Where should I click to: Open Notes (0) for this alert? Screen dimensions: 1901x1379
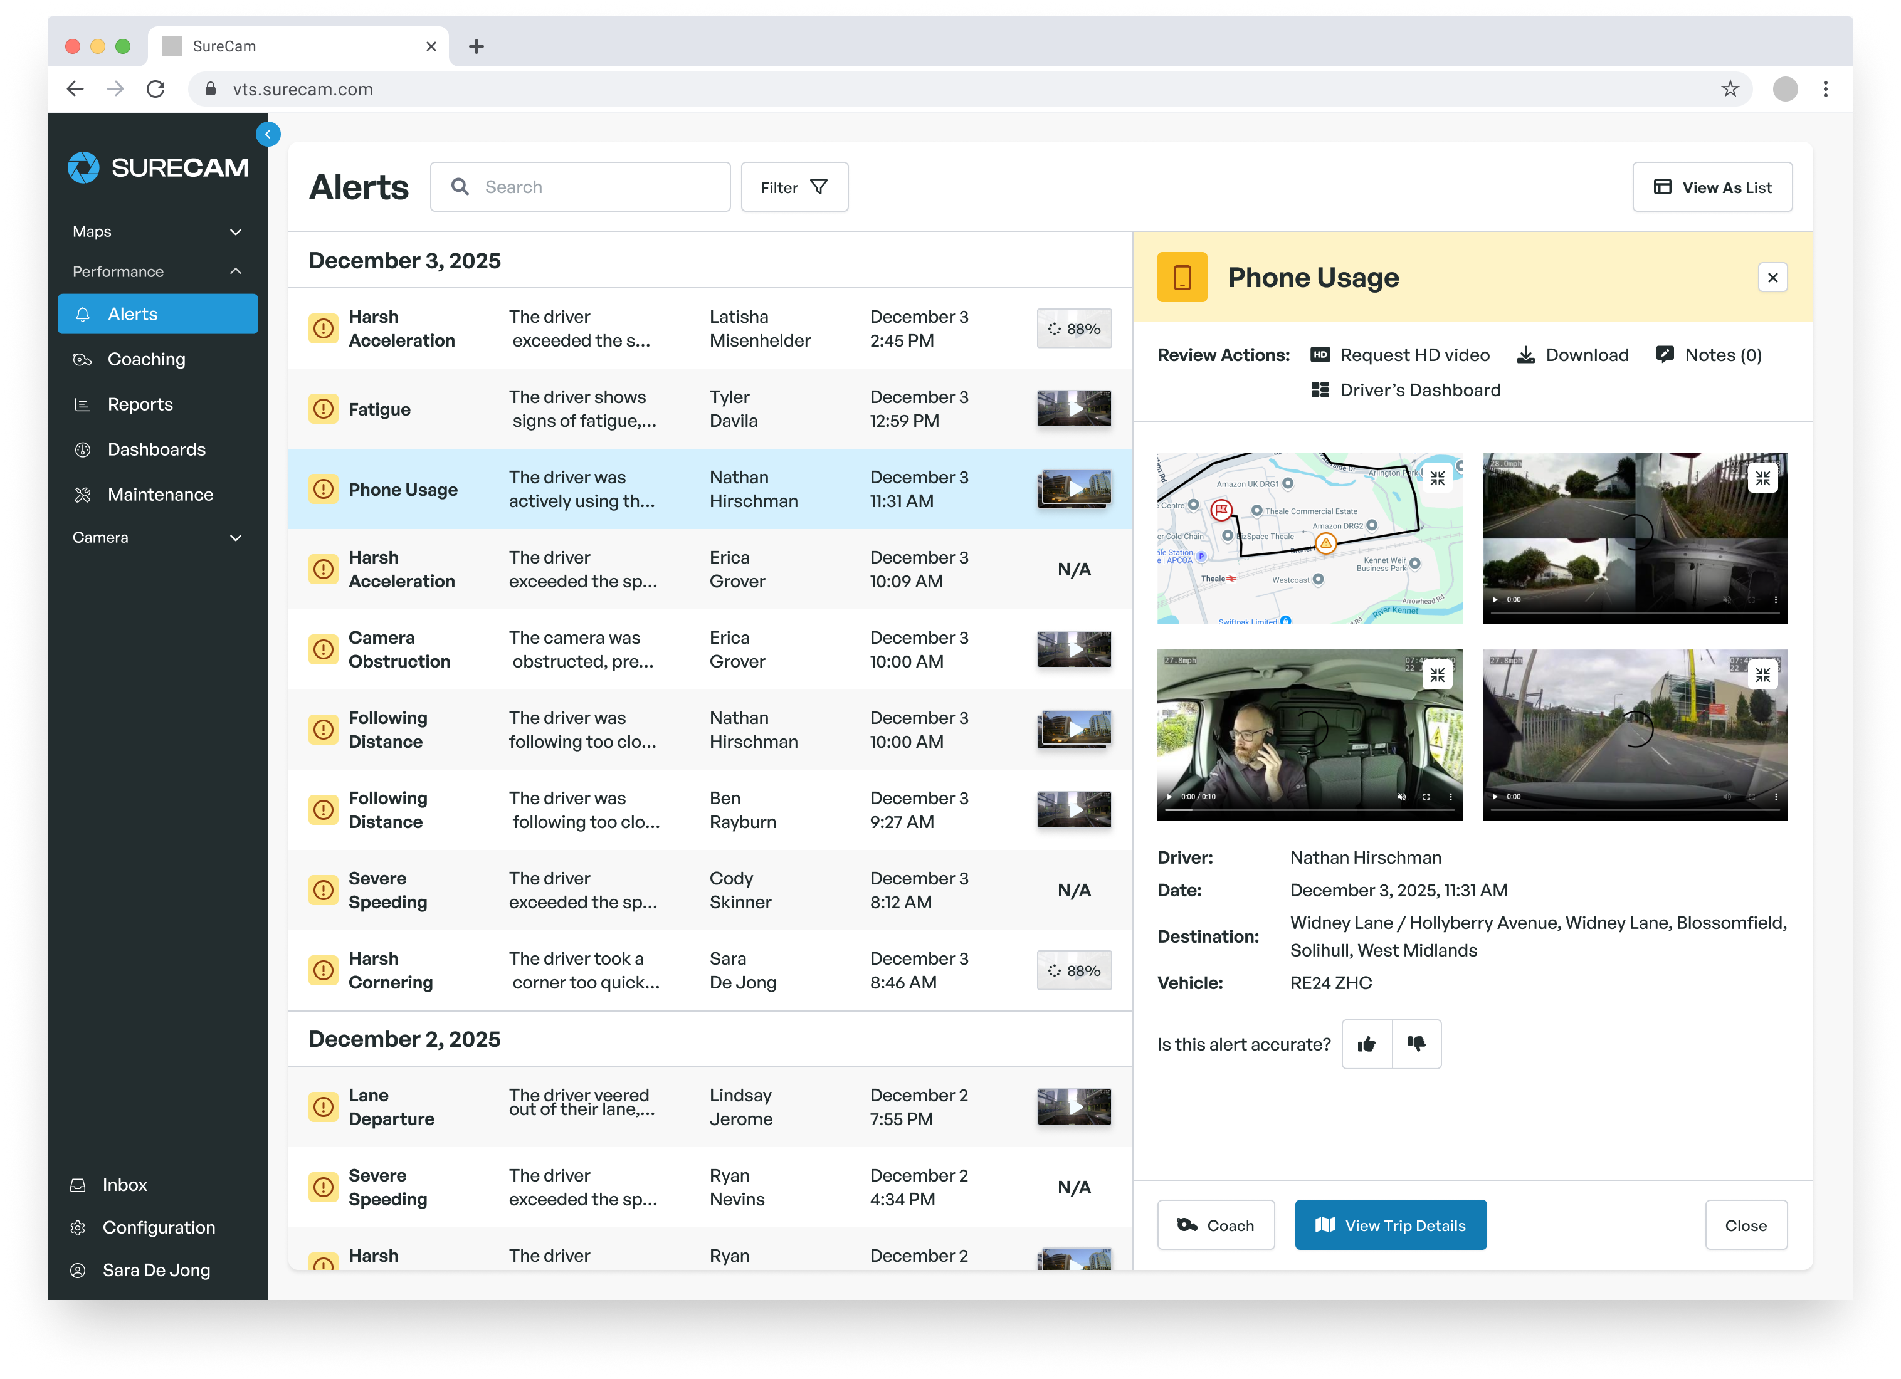pos(1709,355)
